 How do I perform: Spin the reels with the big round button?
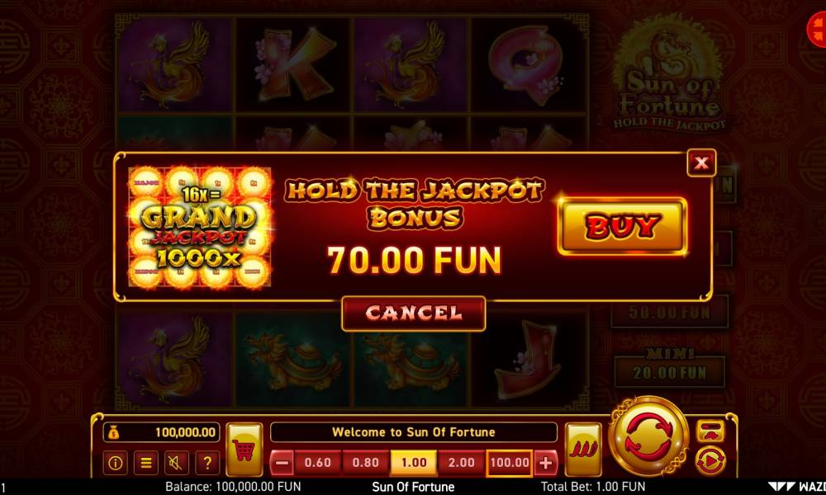click(648, 437)
